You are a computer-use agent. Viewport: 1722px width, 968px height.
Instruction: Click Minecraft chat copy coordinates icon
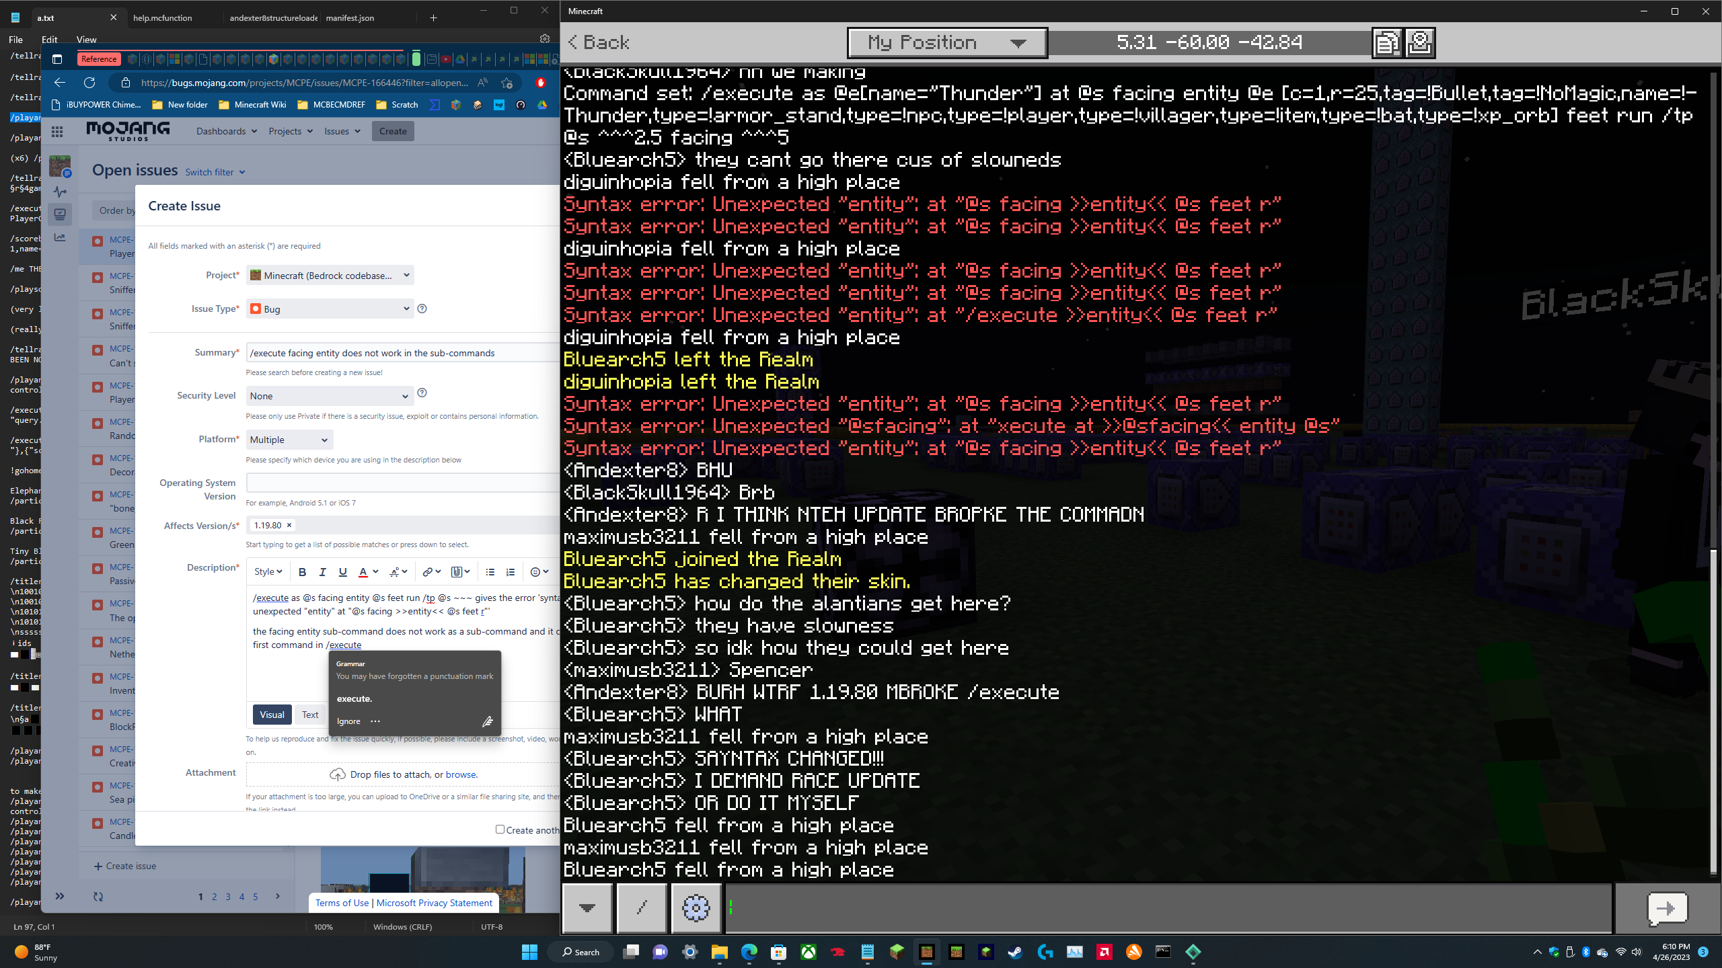click(1387, 43)
